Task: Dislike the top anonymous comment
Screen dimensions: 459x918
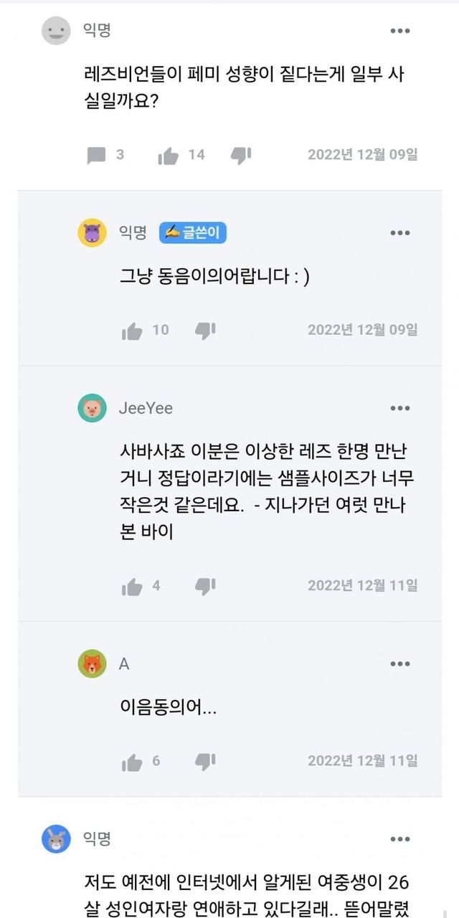Action: (x=241, y=155)
